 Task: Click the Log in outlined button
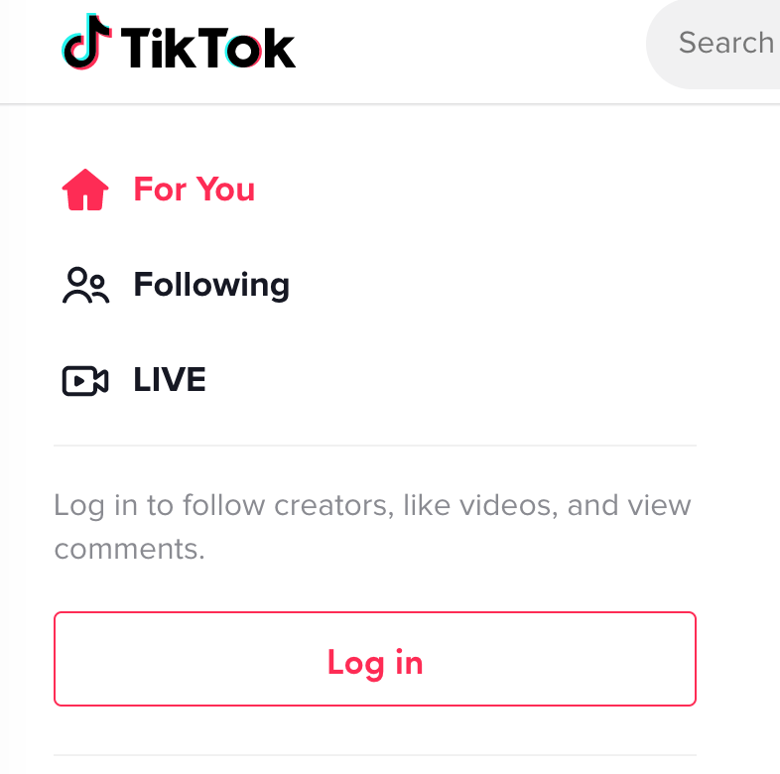[374, 659]
